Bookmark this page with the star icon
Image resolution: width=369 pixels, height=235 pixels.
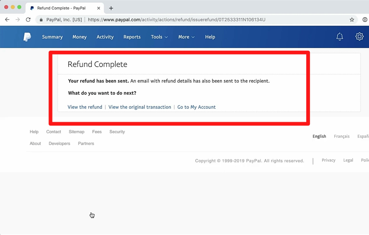(352, 19)
